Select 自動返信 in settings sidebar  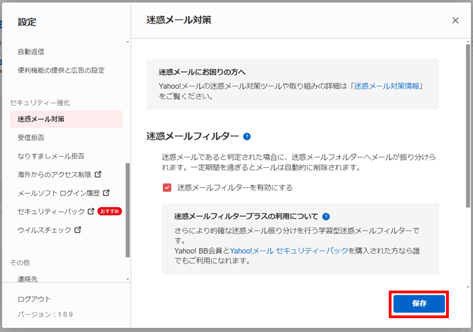point(32,52)
